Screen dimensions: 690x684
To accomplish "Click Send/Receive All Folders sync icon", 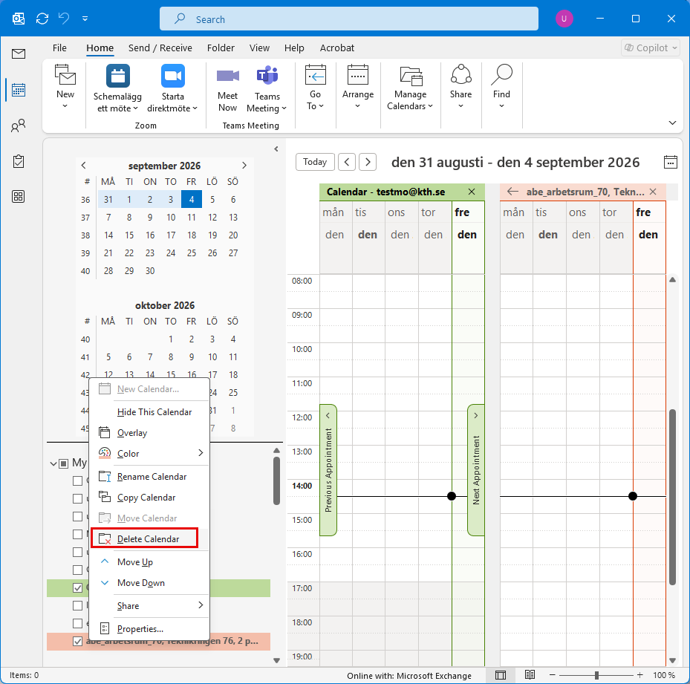I will [x=42, y=19].
